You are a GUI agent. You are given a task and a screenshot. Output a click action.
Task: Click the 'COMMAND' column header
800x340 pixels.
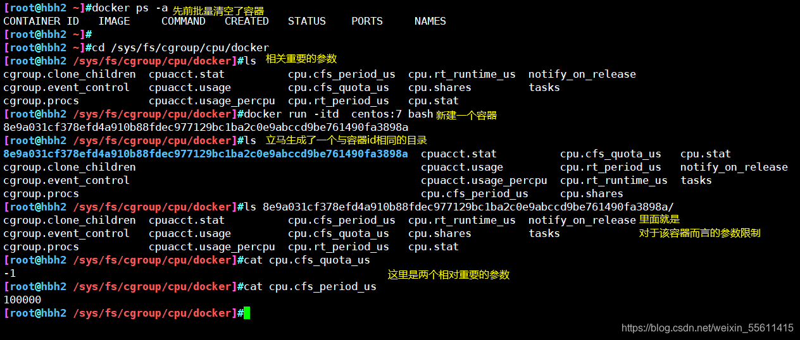[x=184, y=21]
